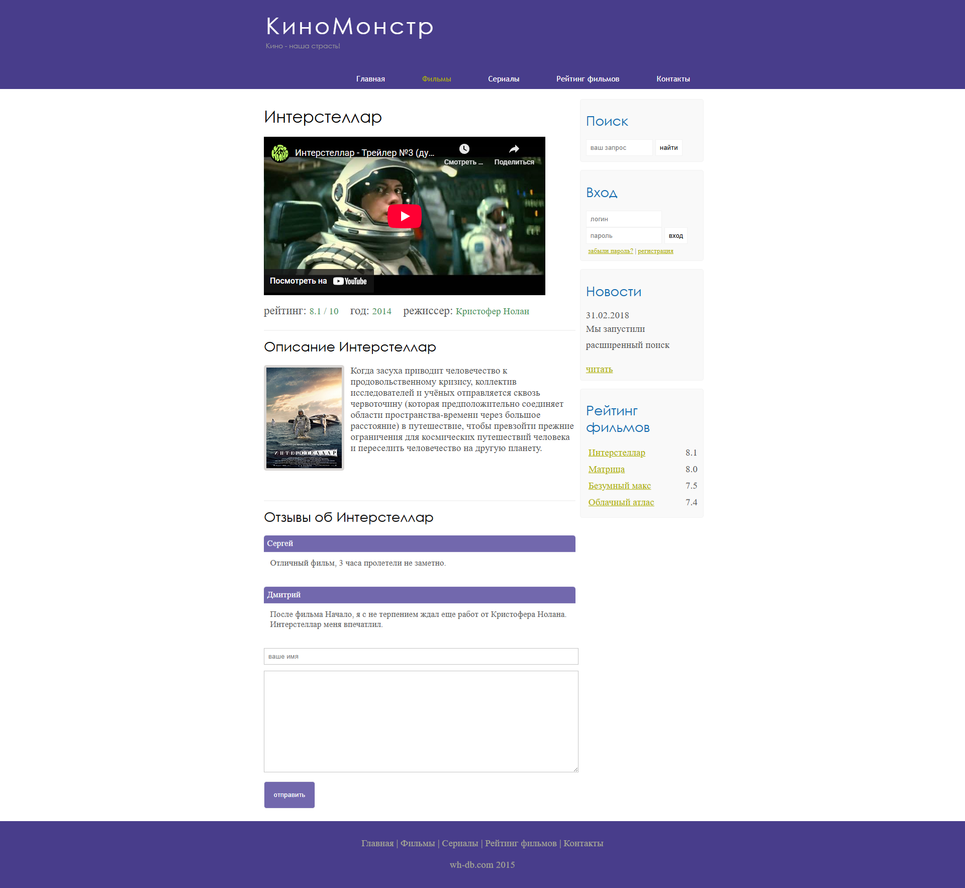
Task: Open footer Сериалы link
Action: 460,843
